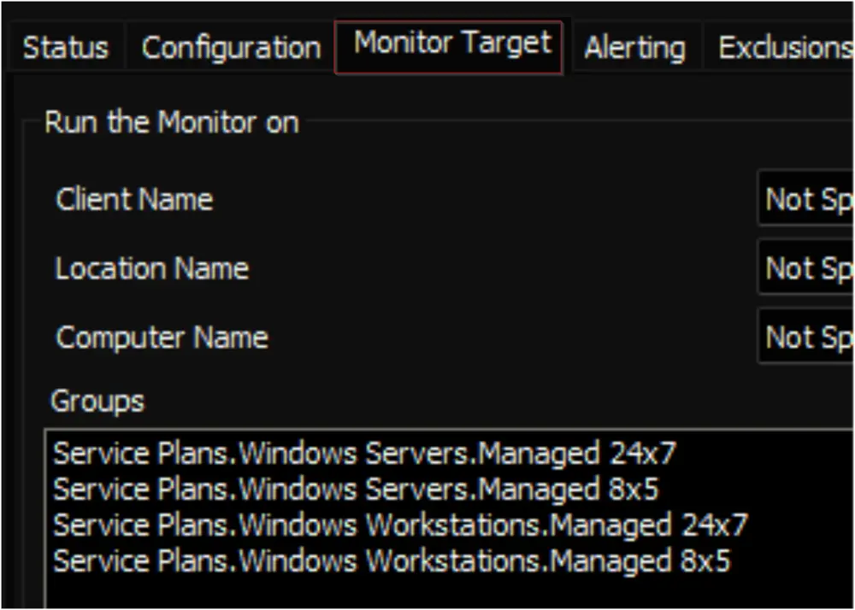The width and height of the screenshot is (855, 610).
Task: Click the Client Name label
Action: (x=134, y=199)
